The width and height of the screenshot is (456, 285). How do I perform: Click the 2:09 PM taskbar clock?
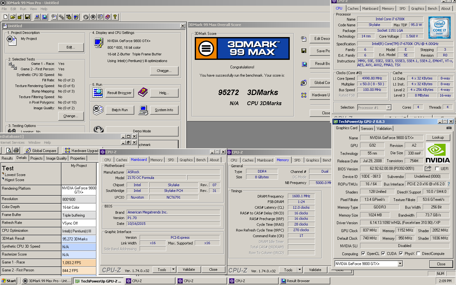pyautogui.click(x=445, y=281)
